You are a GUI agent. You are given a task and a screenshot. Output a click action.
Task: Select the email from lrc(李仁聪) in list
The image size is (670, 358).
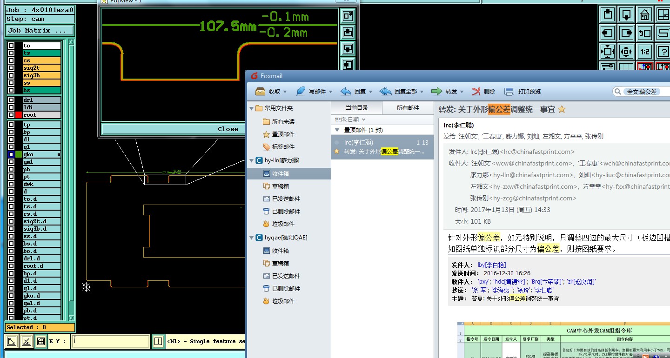pos(382,147)
